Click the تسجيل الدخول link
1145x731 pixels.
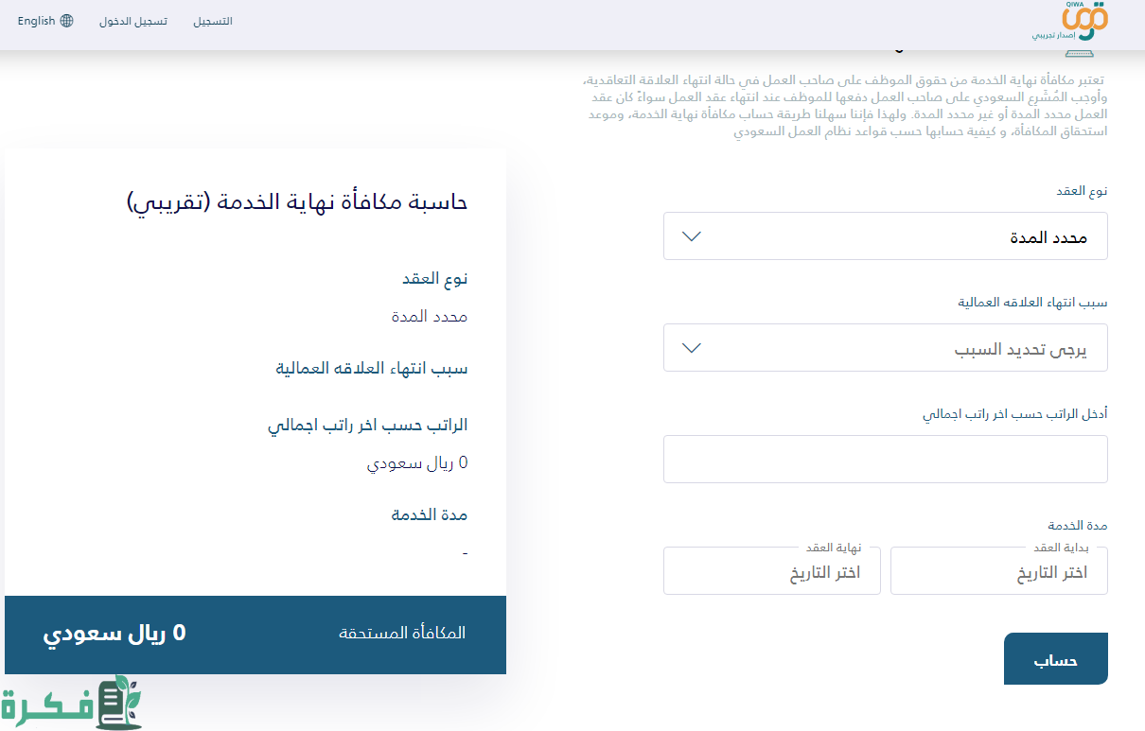(132, 20)
